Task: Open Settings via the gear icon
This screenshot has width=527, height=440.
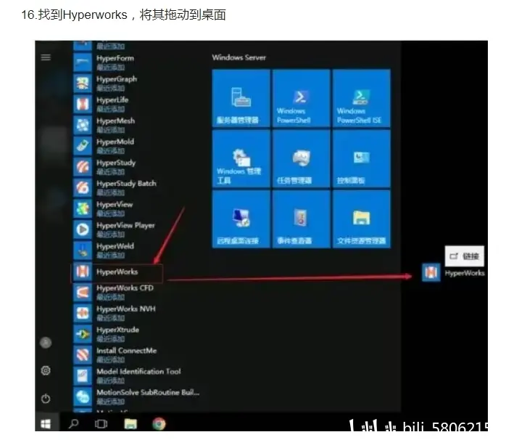Action: (x=46, y=370)
